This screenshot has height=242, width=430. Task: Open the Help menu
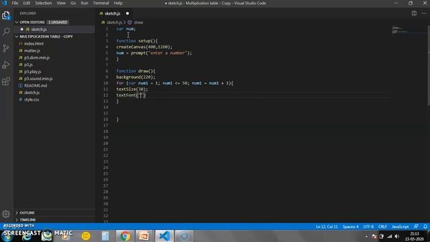118,3
